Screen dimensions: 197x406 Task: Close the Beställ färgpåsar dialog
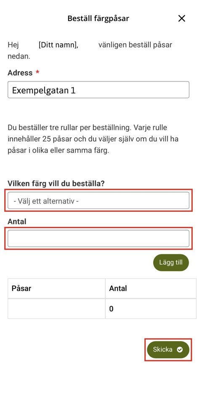coord(182,18)
